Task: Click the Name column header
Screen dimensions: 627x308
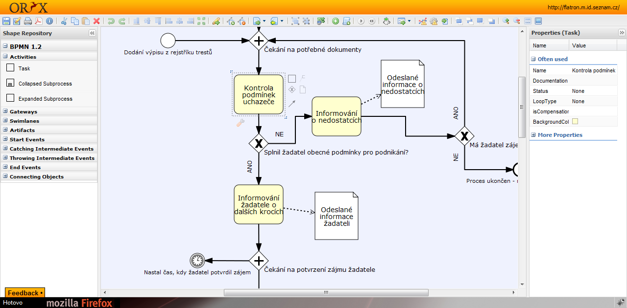Action: click(x=550, y=45)
